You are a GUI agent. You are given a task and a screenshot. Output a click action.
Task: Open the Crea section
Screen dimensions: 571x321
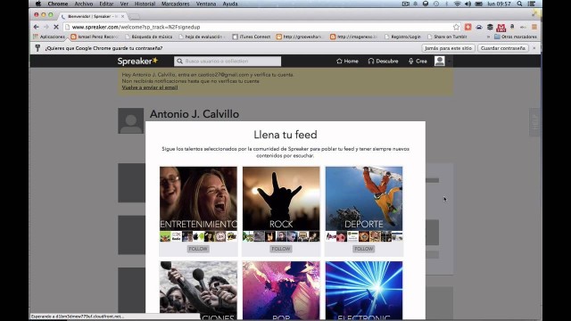[x=418, y=62]
